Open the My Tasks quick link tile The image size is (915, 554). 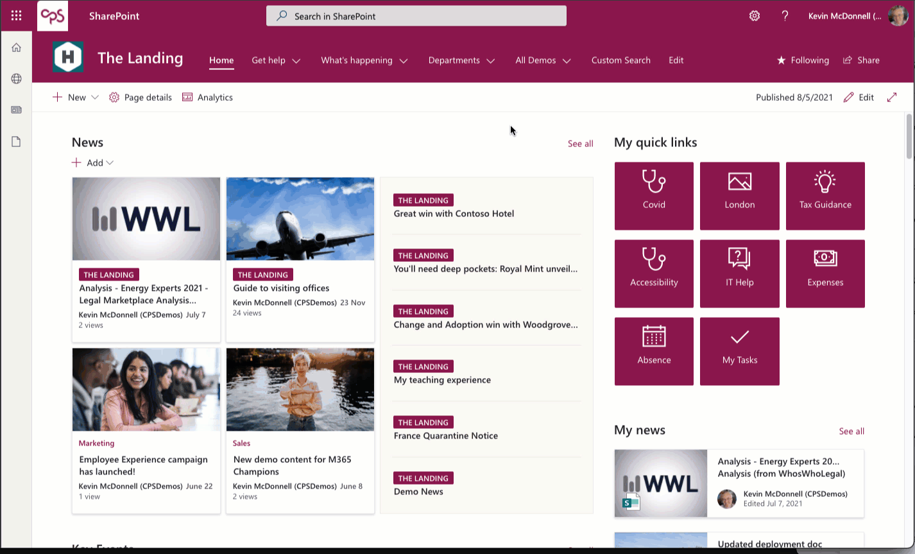[739, 351]
